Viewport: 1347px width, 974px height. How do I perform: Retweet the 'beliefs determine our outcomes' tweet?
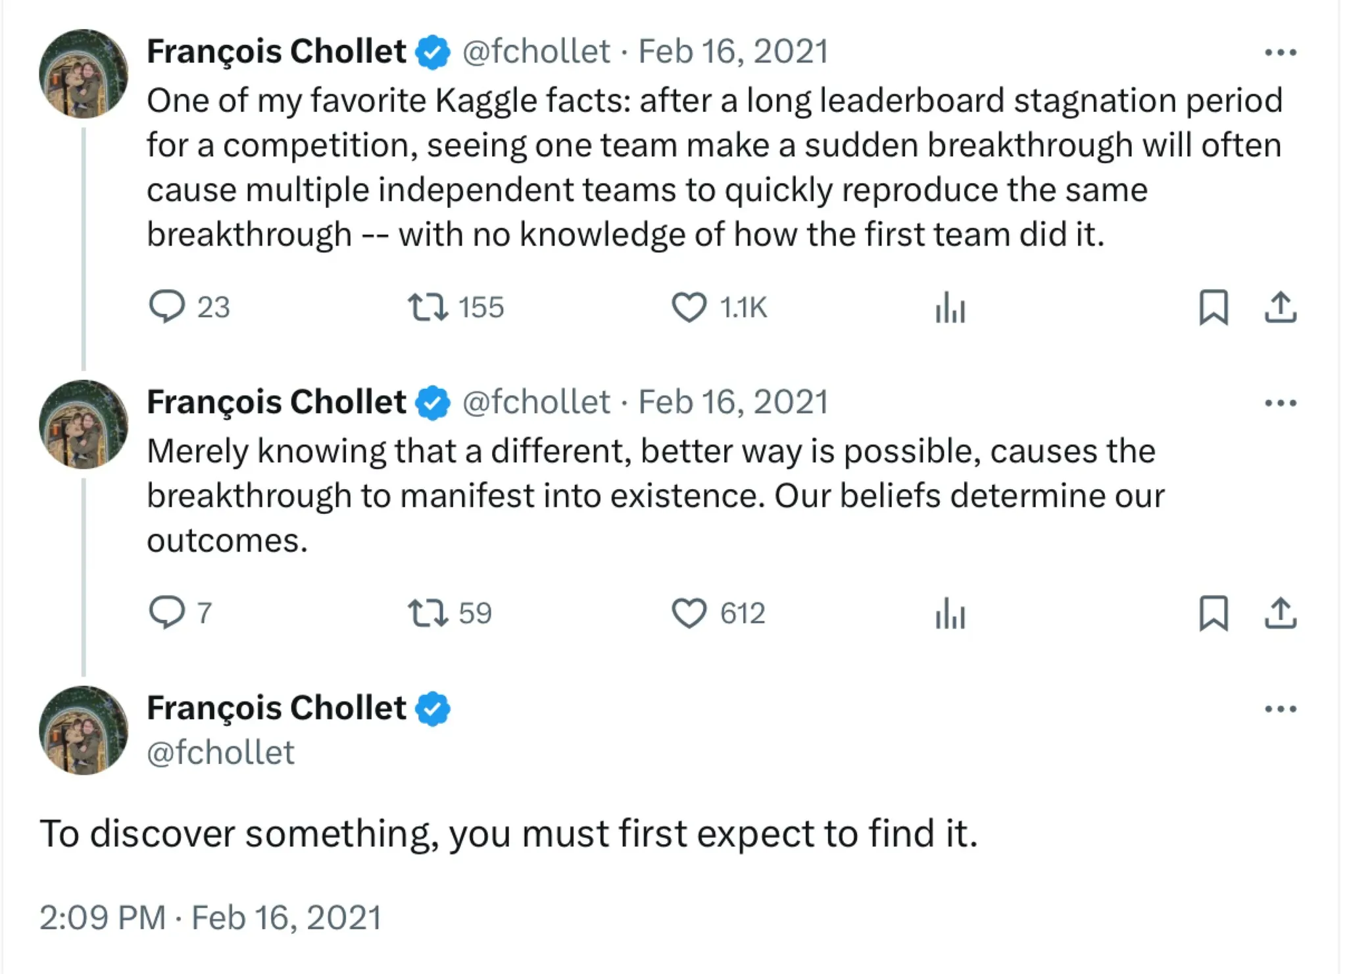(428, 613)
